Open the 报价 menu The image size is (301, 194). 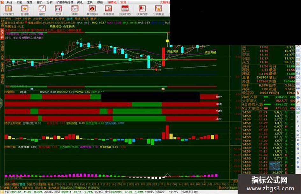coord(39,2)
